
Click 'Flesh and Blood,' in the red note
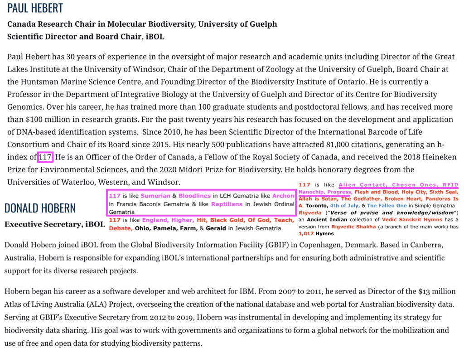tap(377, 192)
